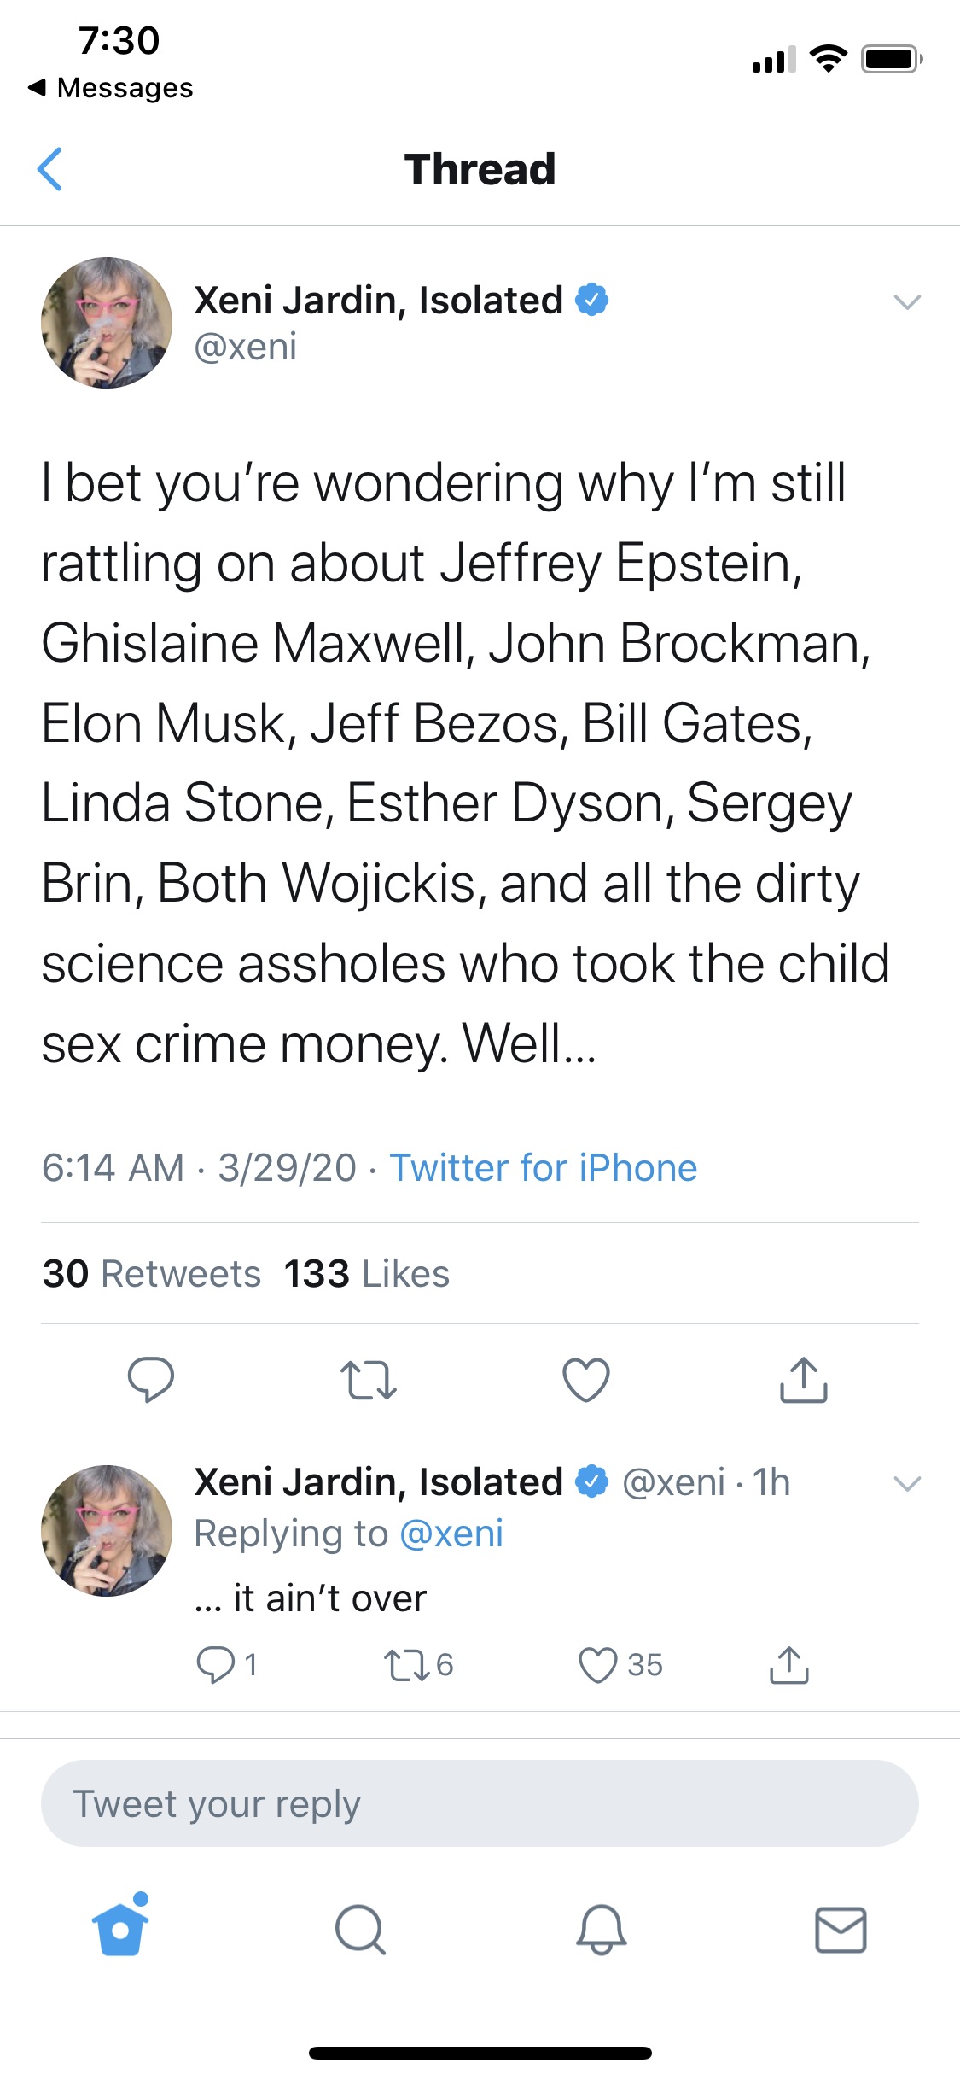Tap "Twitter for iPhone" source link
This screenshot has height=2080, width=960.
click(x=544, y=1167)
